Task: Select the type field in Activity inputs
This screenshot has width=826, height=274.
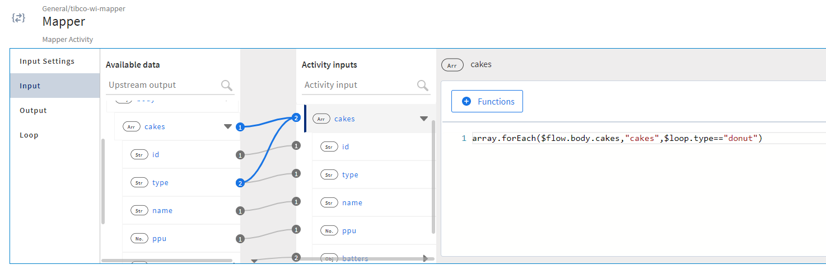Action: click(350, 174)
